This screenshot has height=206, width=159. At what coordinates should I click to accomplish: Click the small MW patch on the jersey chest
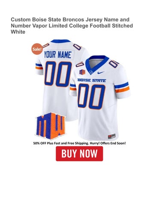82,72
